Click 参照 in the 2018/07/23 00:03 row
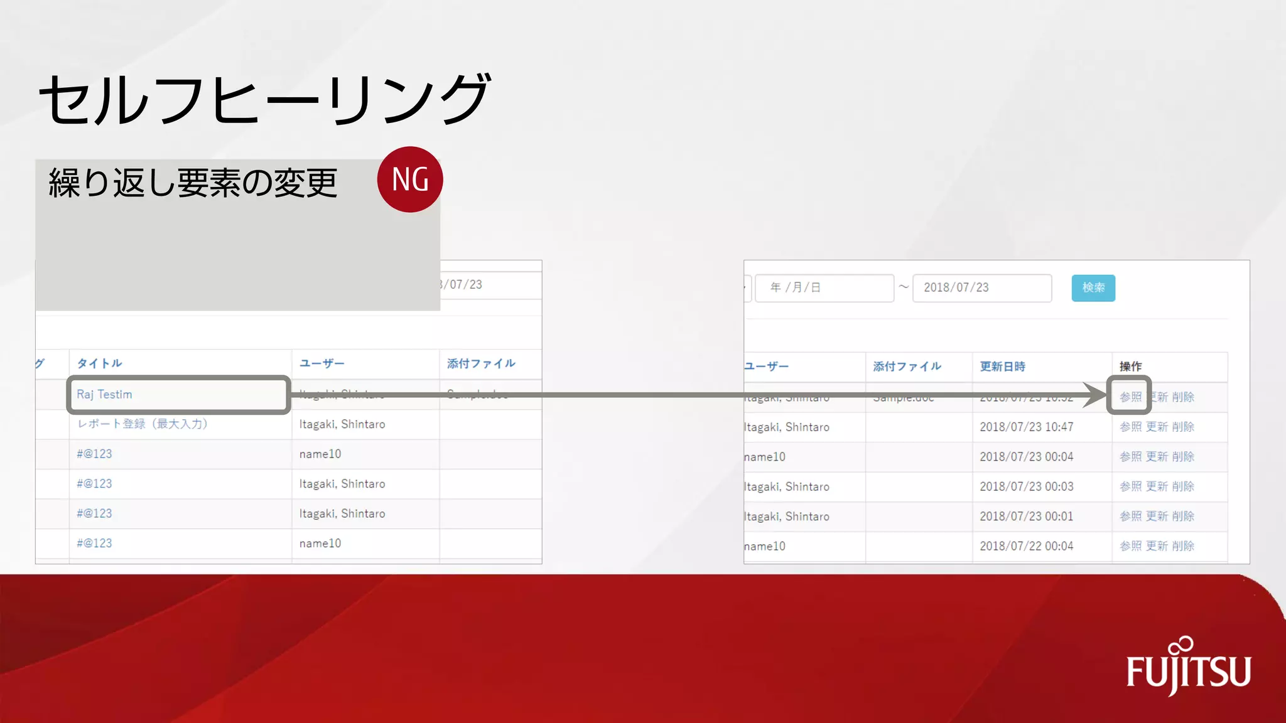This screenshot has width=1286, height=723. (x=1131, y=486)
